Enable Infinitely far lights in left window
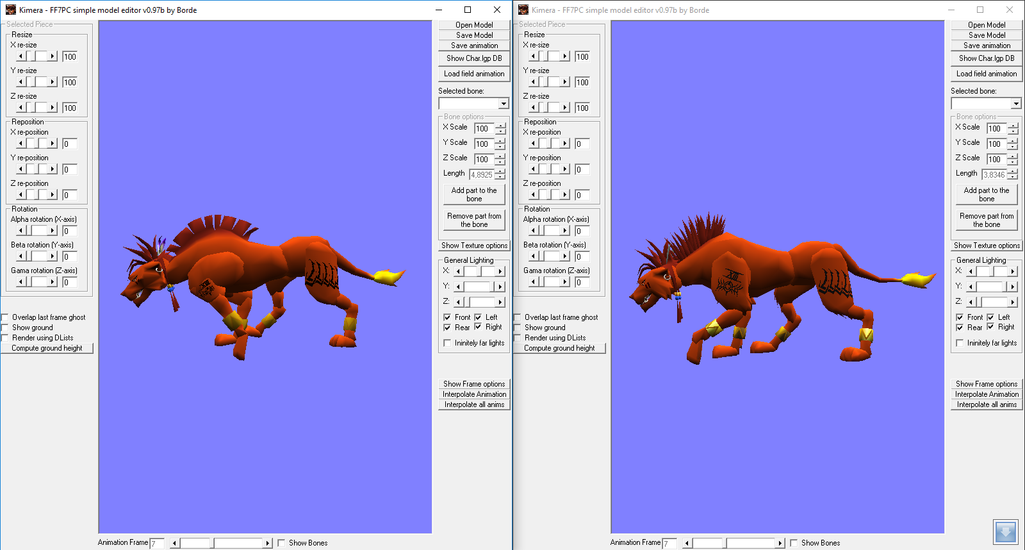 [447, 343]
